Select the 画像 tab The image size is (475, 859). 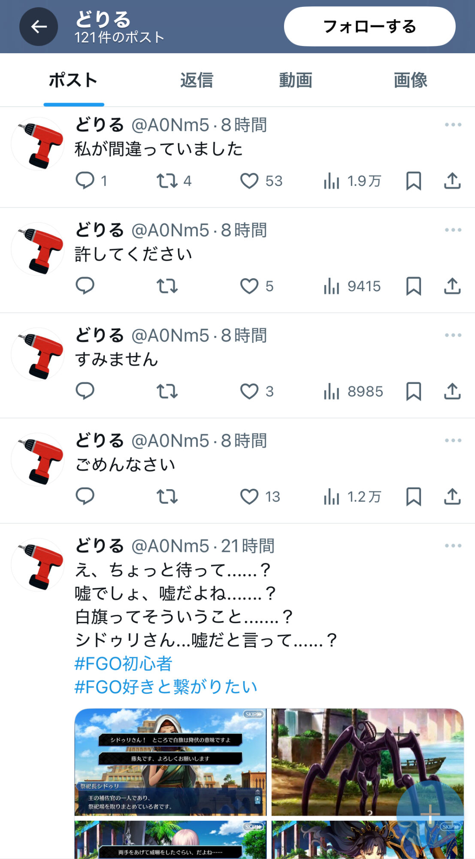[411, 80]
